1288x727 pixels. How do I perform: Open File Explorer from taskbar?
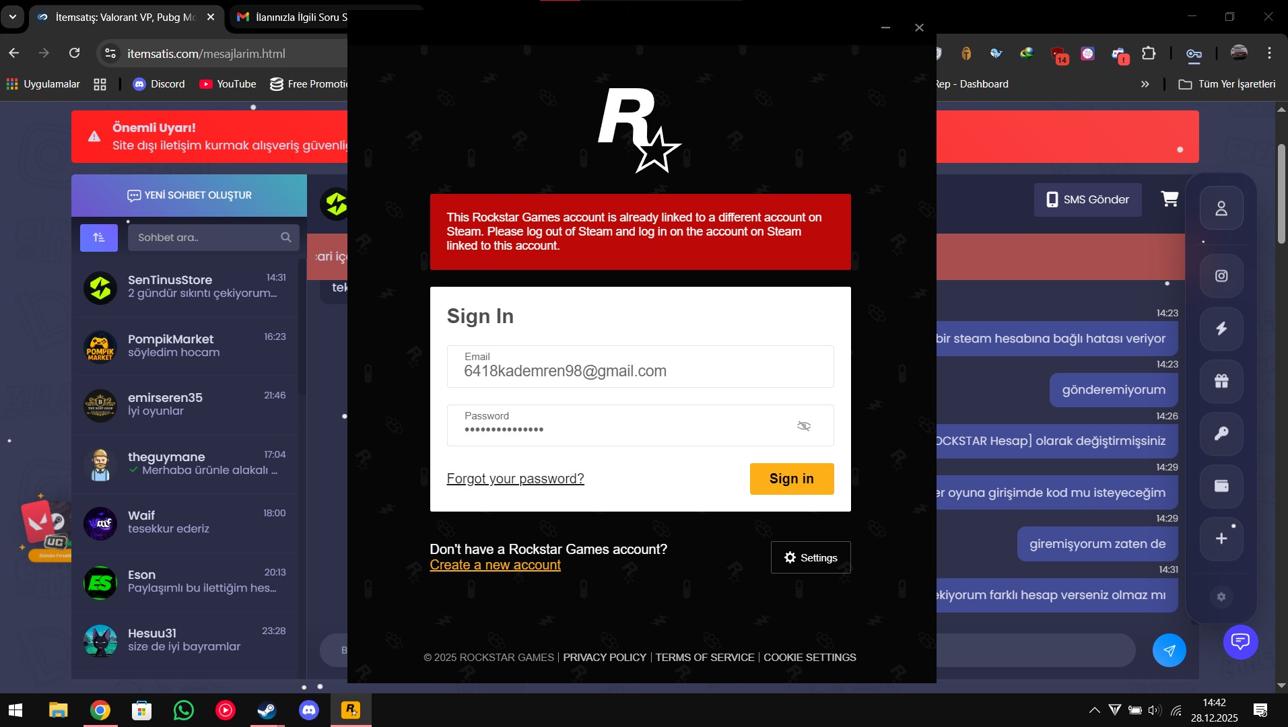pos(59,710)
